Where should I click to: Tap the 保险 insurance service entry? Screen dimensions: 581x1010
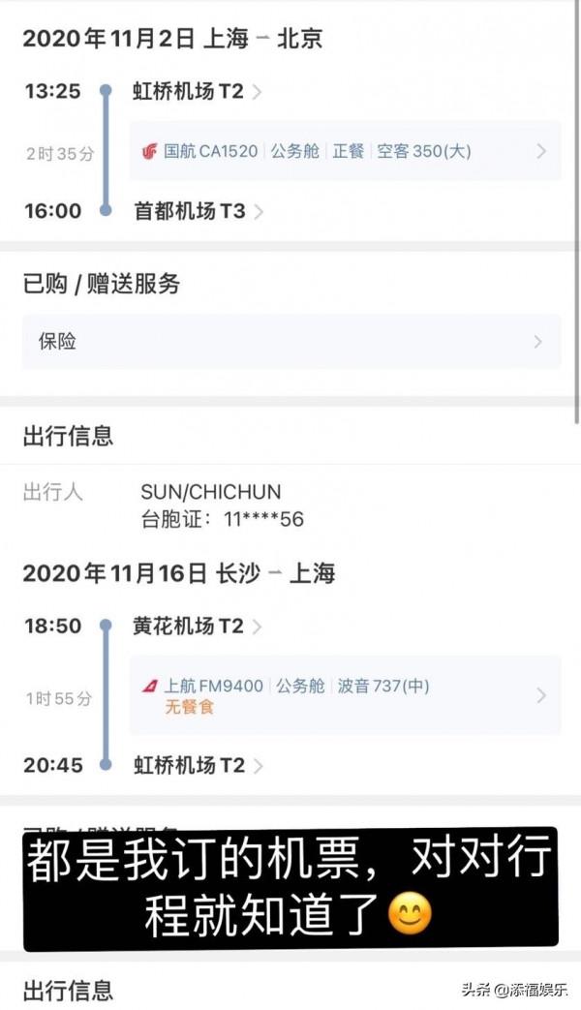pyautogui.click(x=48, y=341)
